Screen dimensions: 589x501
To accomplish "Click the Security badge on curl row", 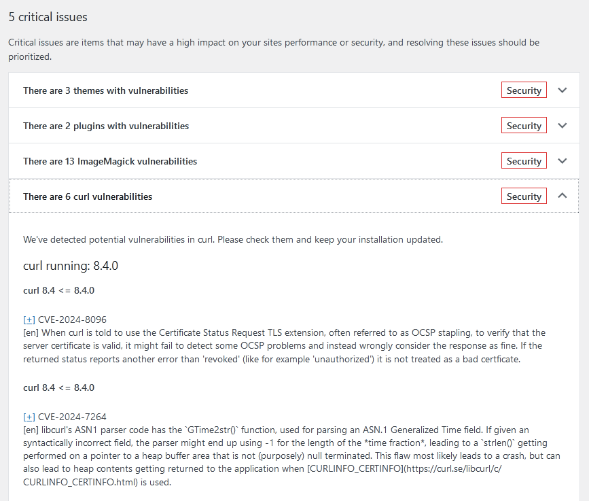I will tap(524, 196).
